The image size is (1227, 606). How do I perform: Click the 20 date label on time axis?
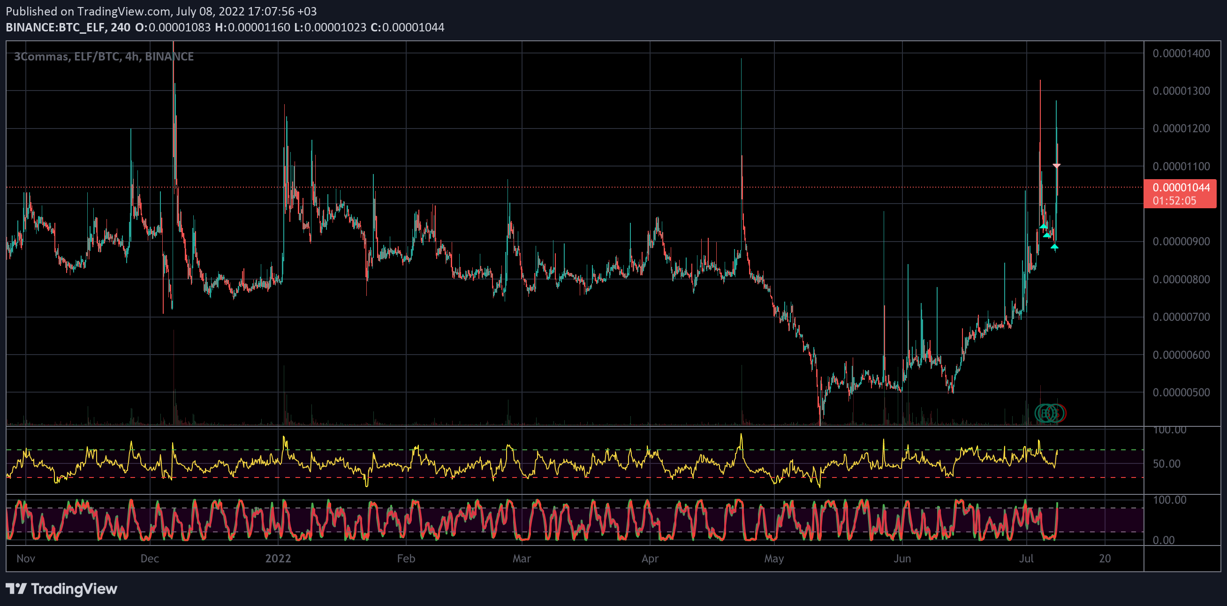click(1105, 558)
